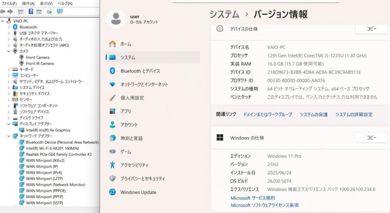Expand the キーボード category
The image size is (390, 213).
tap(9, 70)
